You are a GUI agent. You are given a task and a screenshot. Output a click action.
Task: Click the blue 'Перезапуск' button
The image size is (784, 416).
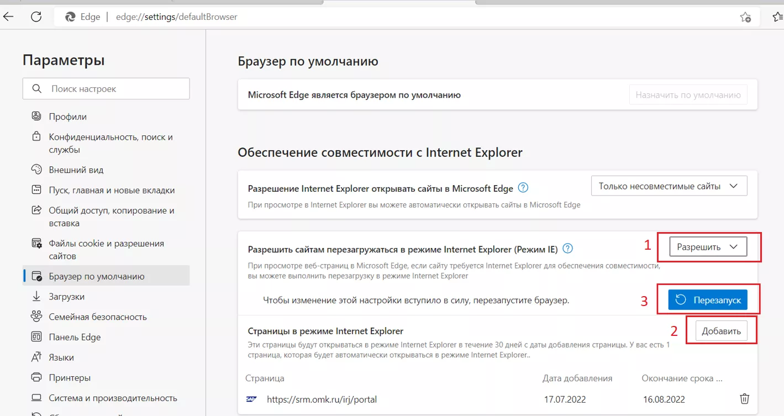coord(707,300)
